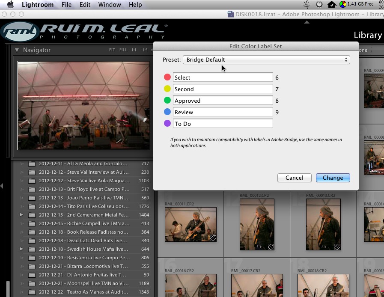Set Navigator zoom to FIT

[112, 50]
